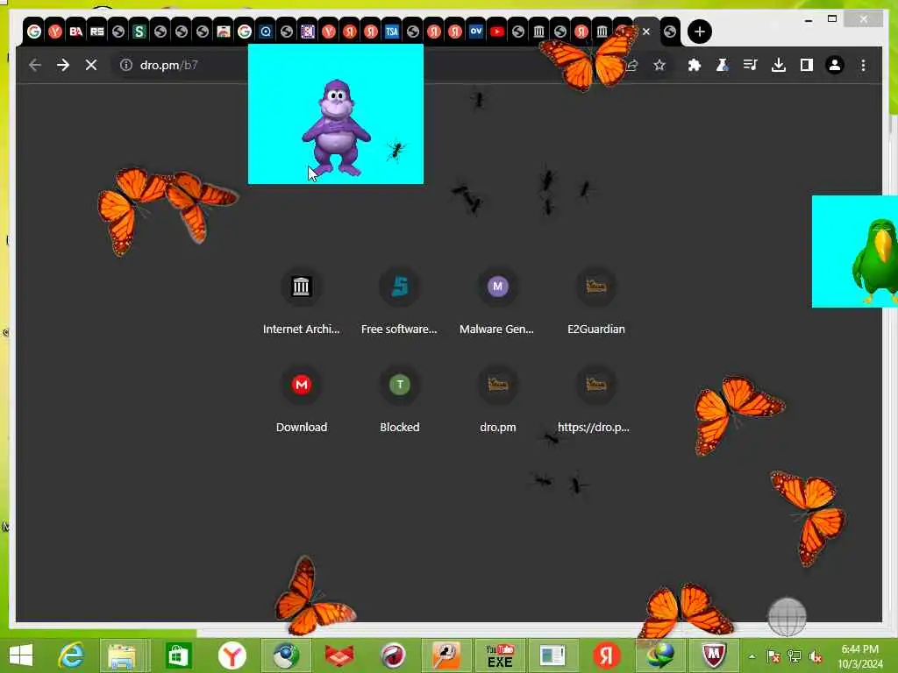Open the user profile menu
The height and width of the screenshot is (673, 898).
tap(835, 65)
